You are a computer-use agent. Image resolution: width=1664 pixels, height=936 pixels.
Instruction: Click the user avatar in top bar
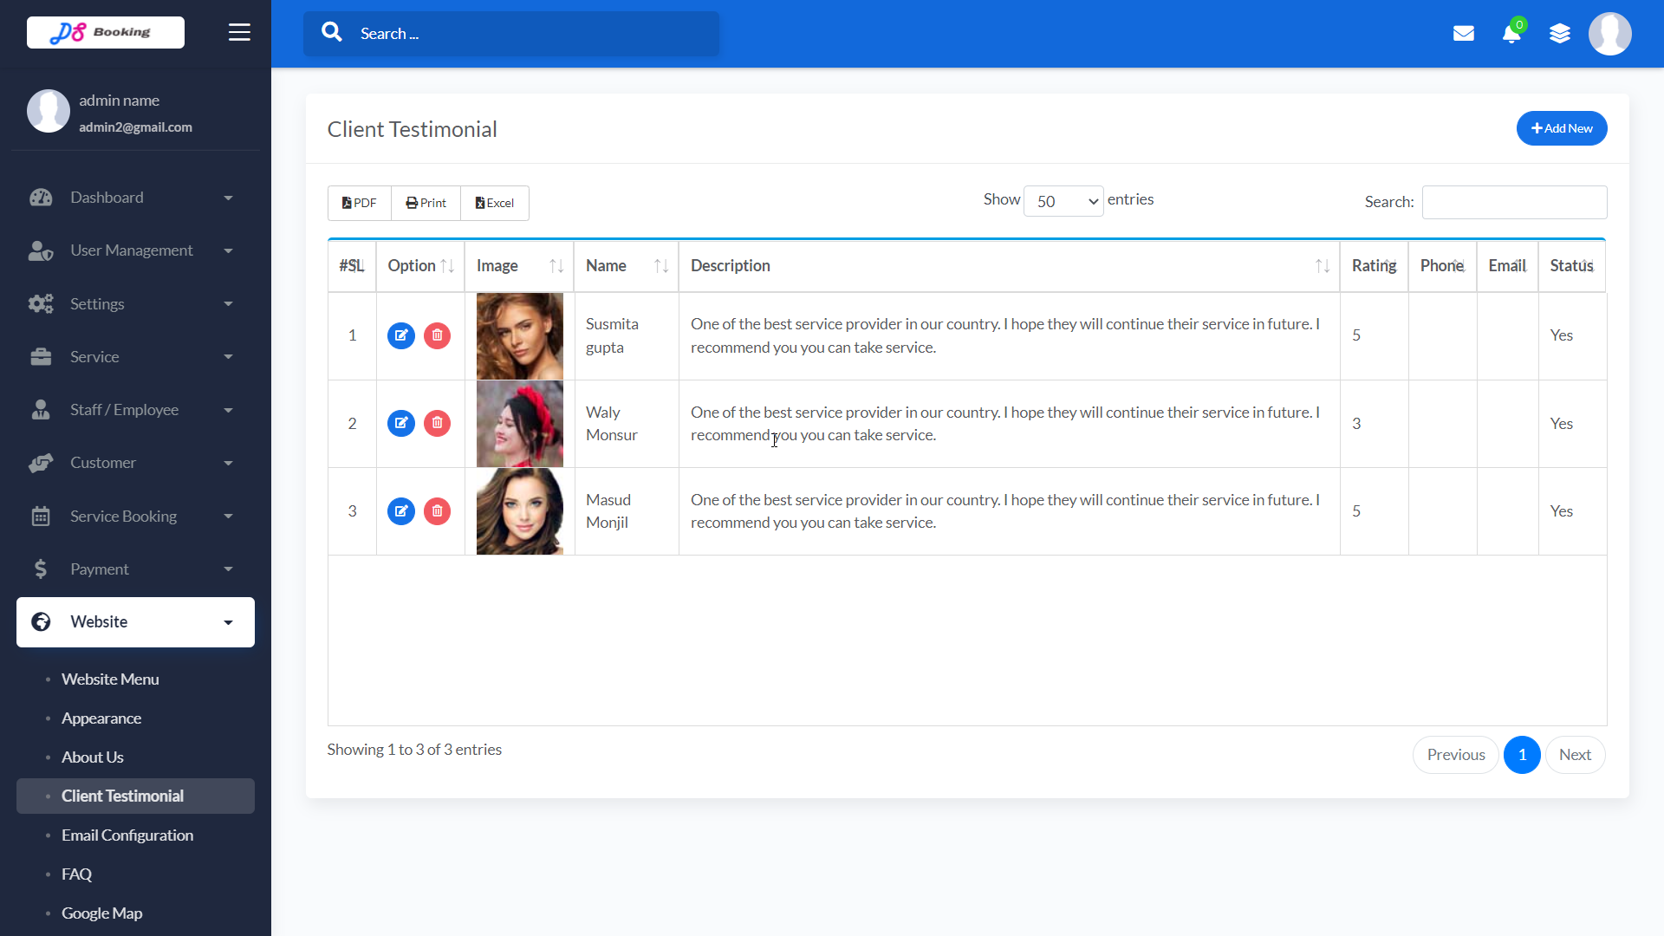[1609, 34]
